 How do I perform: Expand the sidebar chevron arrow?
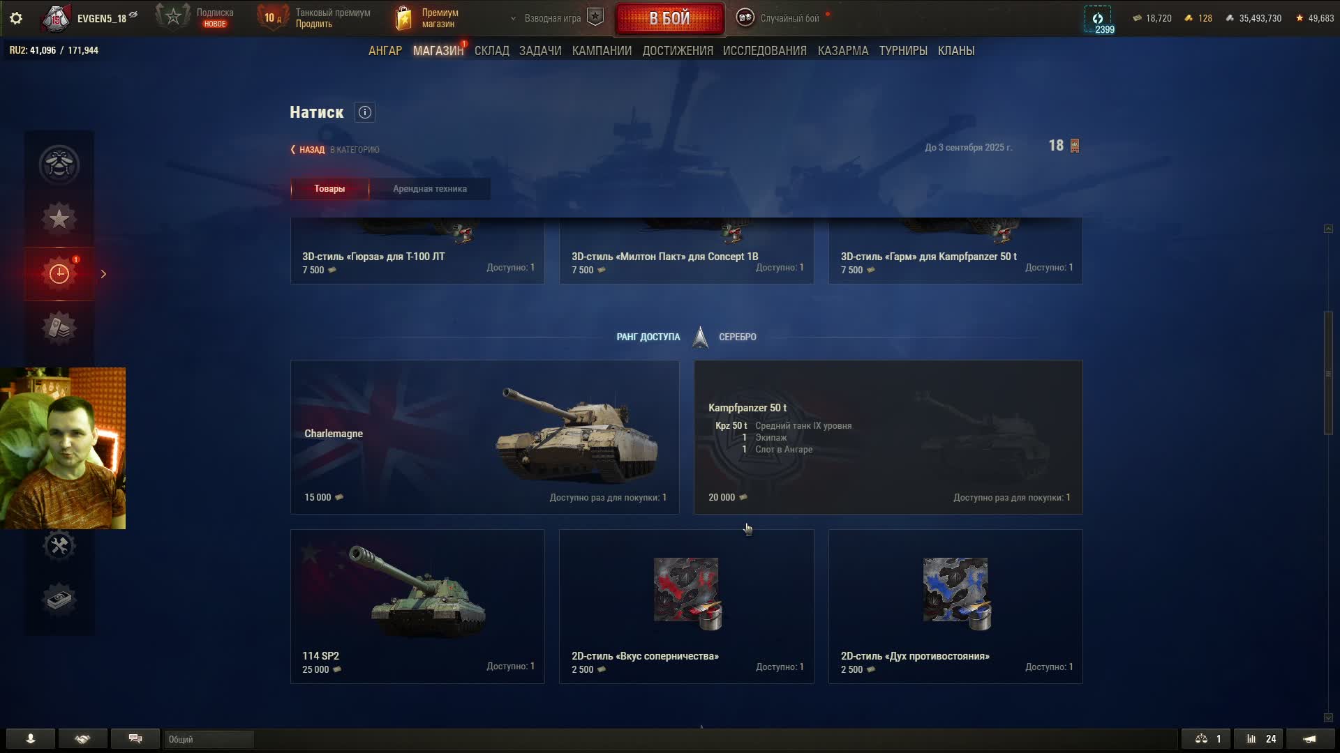[x=103, y=274]
